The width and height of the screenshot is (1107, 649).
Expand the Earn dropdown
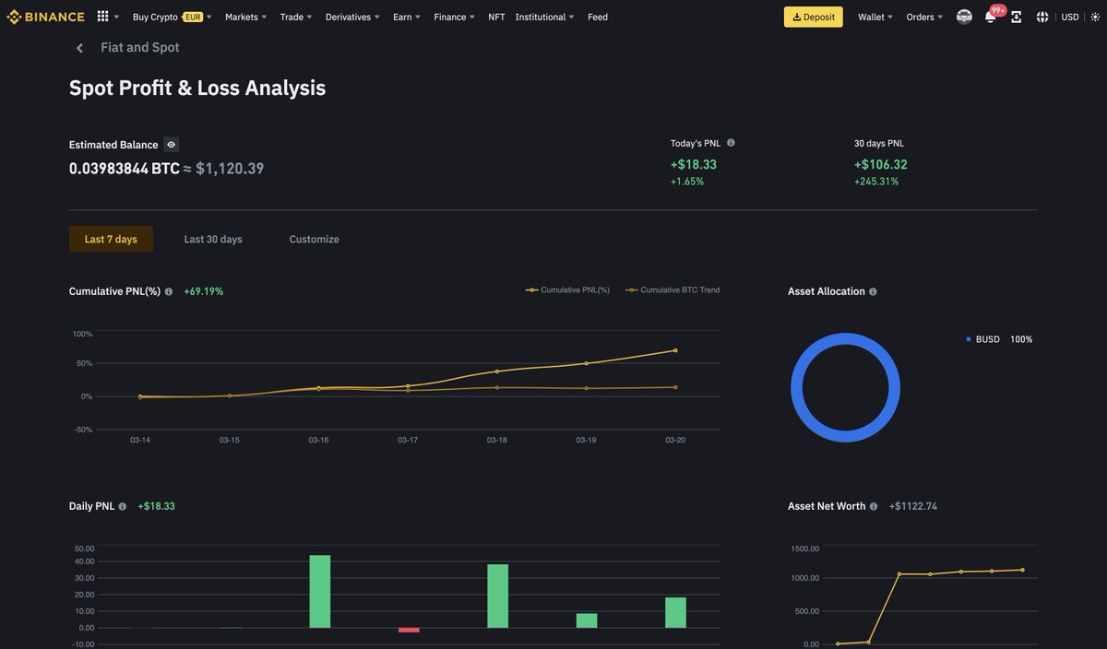point(407,17)
